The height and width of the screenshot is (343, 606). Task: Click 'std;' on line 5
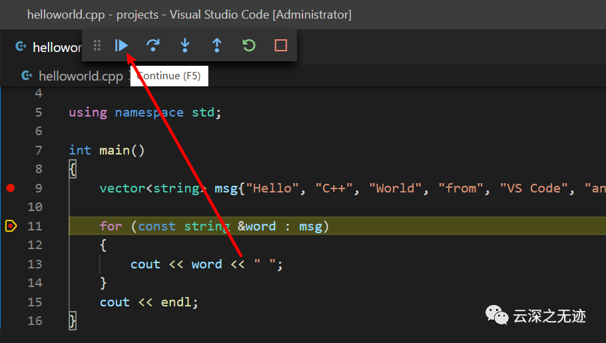tap(206, 113)
